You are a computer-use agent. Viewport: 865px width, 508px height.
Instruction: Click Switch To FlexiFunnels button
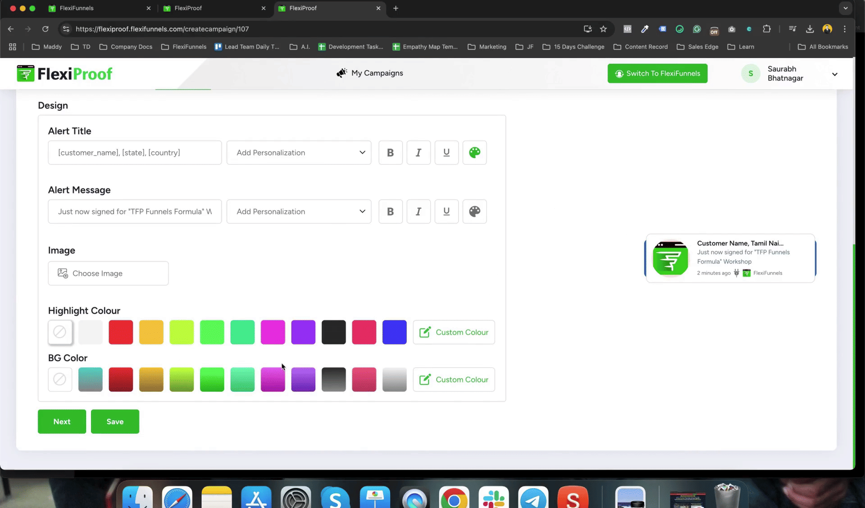(x=657, y=73)
